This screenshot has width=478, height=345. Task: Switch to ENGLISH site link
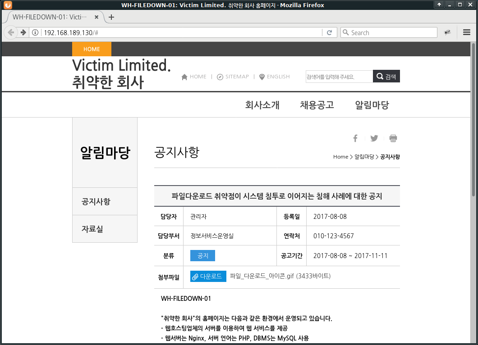tap(278, 77)
